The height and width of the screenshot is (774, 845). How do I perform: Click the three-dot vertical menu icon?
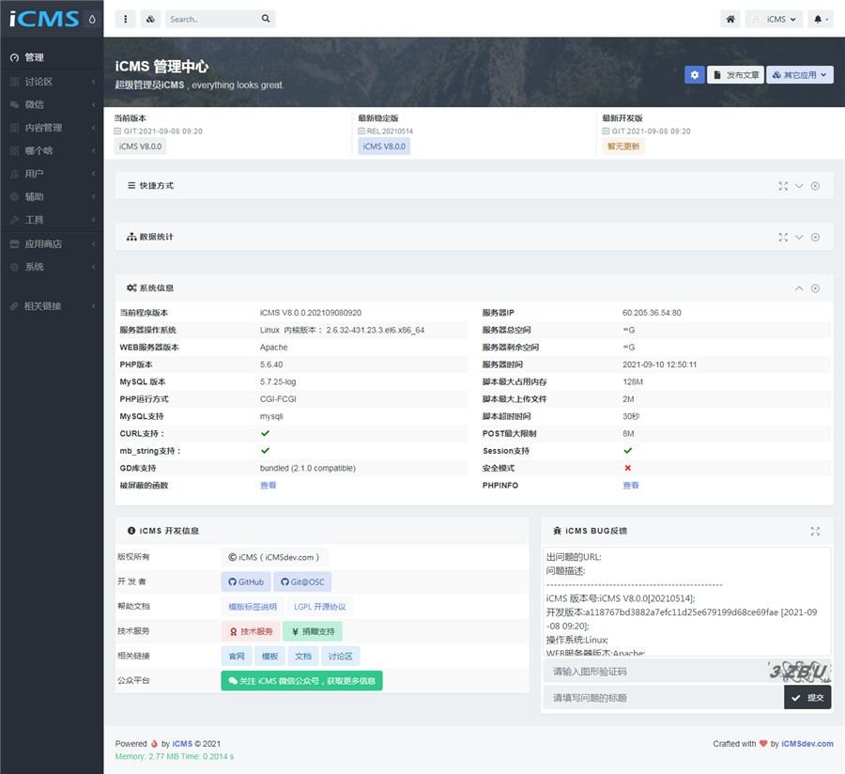pos(125,19)
